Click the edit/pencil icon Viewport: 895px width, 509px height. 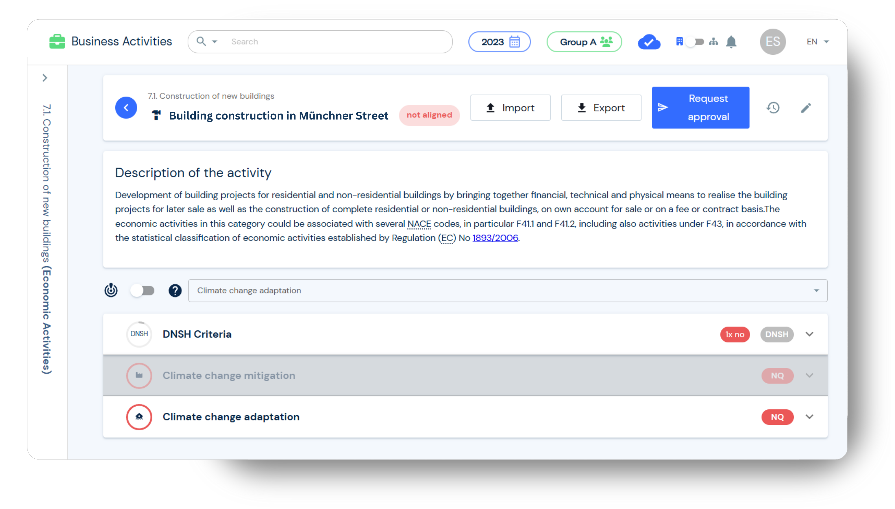click(x=806, y=108)
